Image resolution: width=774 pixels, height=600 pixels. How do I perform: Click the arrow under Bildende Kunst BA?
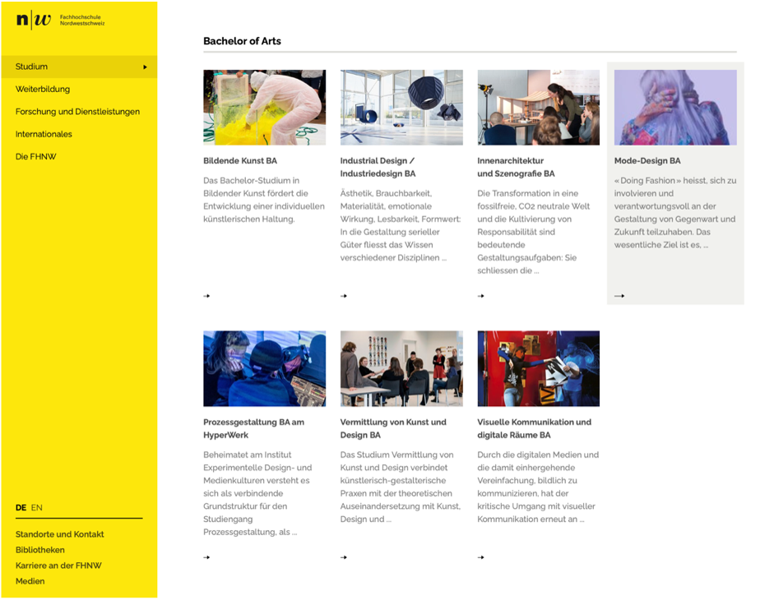pyautogui.click(x=206, y=296)
